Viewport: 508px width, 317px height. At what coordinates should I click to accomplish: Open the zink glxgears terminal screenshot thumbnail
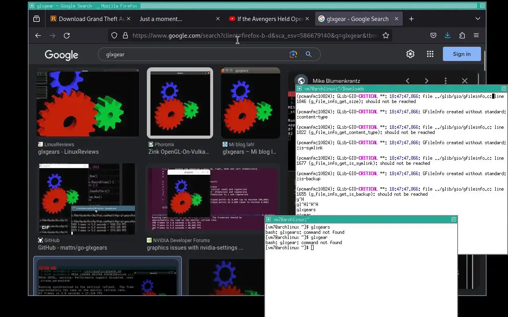108,277
